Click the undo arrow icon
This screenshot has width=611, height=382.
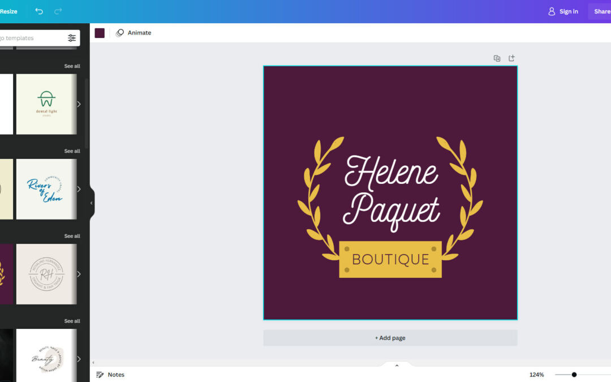click(x=39, y=11)
